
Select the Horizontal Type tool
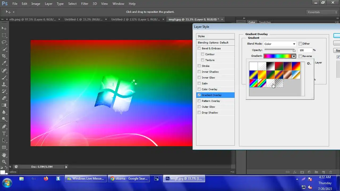pos(4,133)
